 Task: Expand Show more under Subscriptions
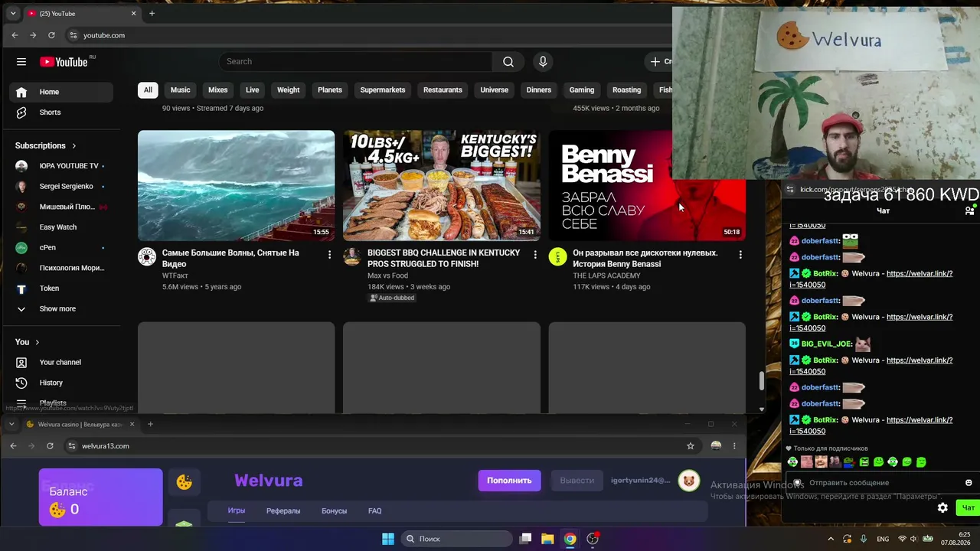click(x=61, y=309)
